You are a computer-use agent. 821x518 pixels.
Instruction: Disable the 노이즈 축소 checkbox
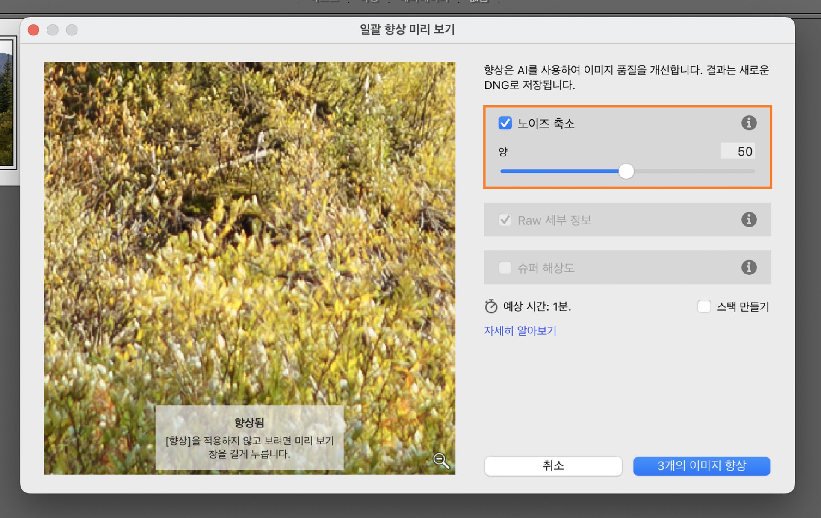pos(505,123)
